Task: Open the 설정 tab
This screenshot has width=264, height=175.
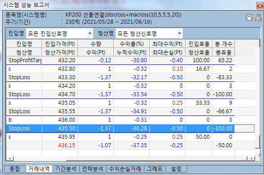Action: point(176,169)
